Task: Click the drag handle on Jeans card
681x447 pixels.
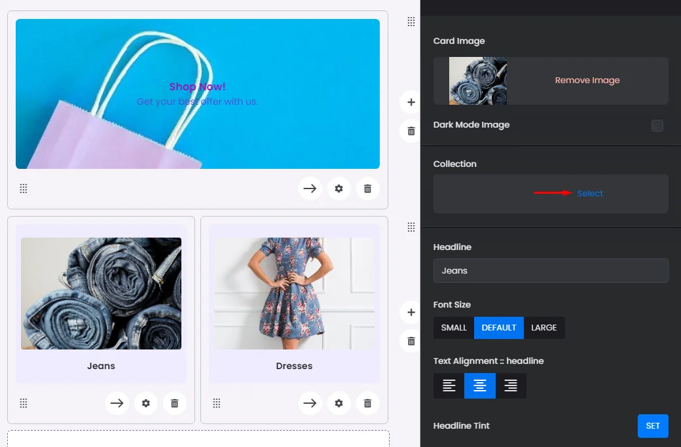Action: point(24,403)
